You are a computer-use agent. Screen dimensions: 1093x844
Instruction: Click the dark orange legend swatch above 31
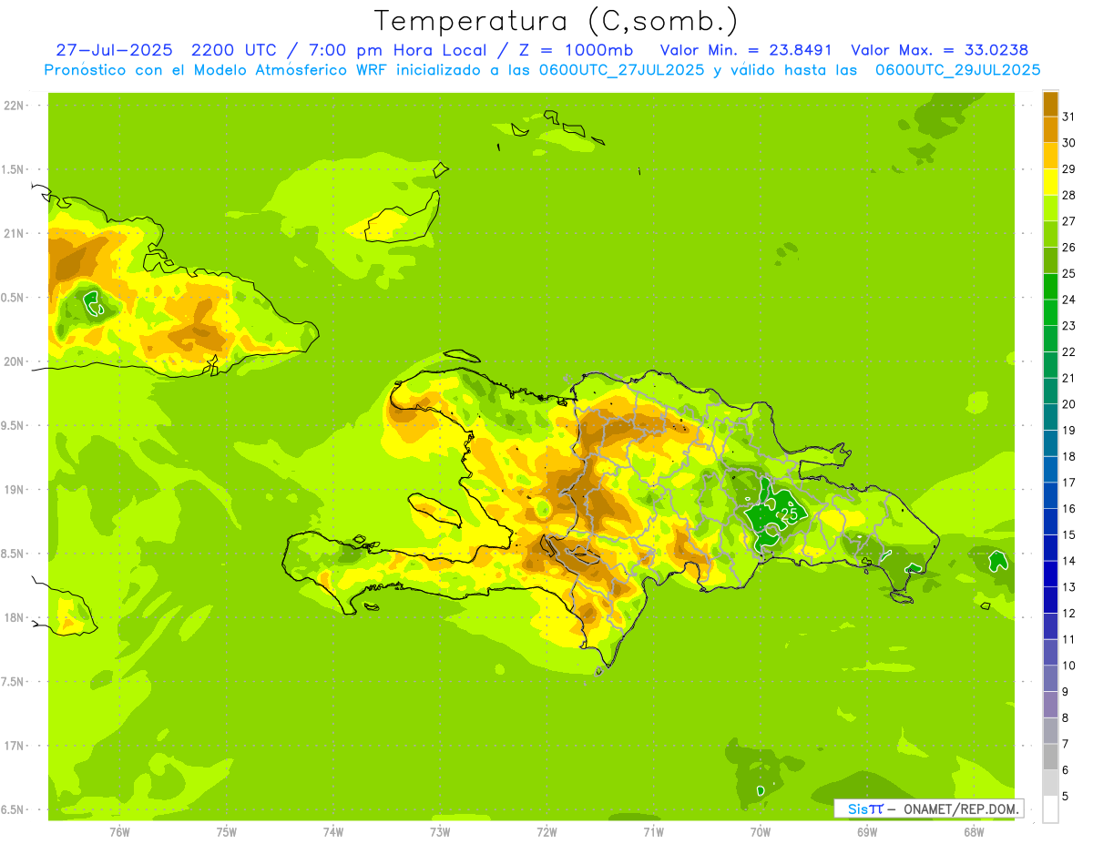[x=1050, y=104]
